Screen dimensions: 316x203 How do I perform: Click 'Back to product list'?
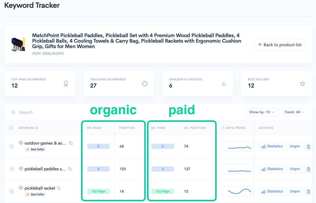pyautogui.click(x=280, y=45)
